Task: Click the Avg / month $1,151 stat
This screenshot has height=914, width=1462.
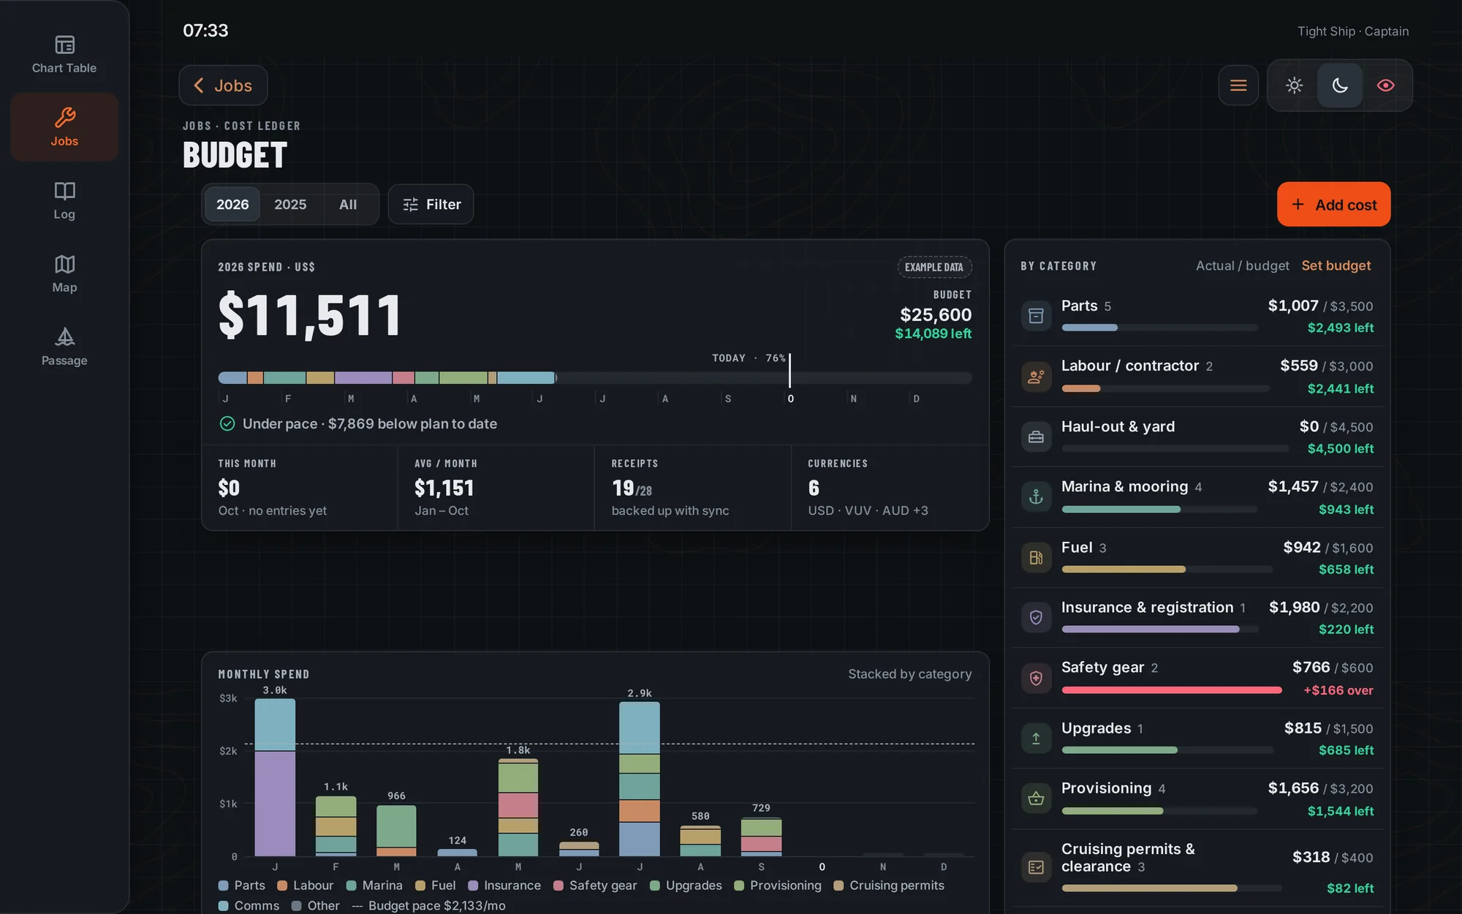Action: click(496, 488)
